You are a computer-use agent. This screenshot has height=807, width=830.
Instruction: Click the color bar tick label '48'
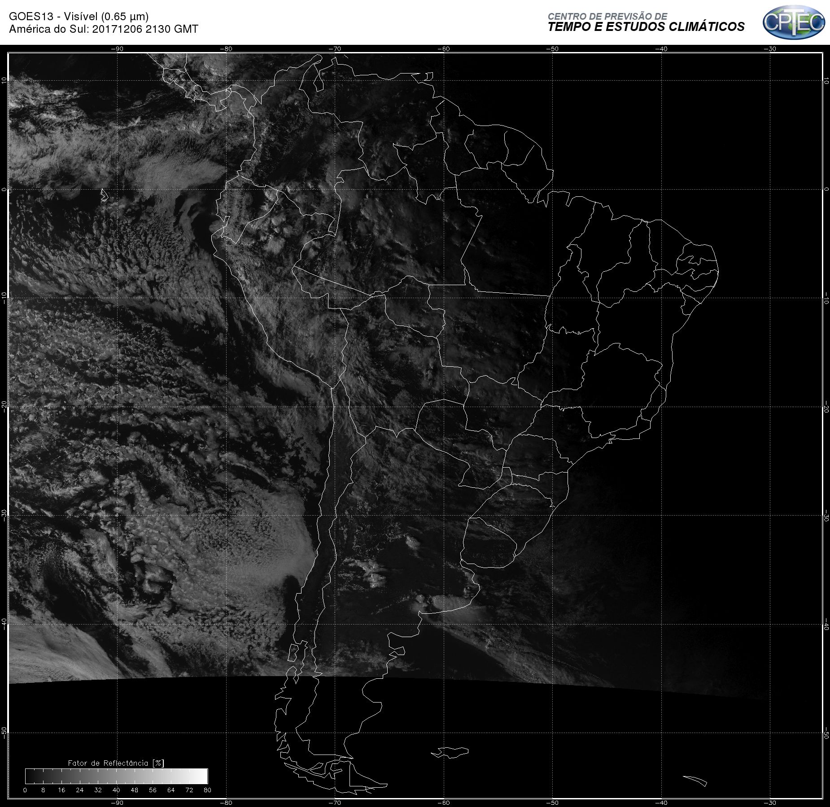[x=135, y=790]
